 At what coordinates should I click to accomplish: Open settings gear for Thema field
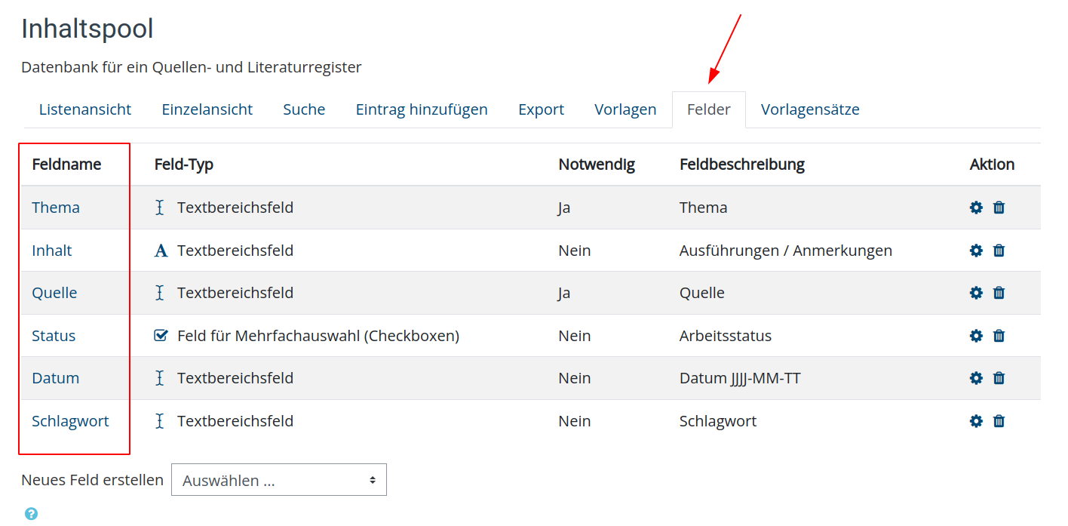[976, 208]
